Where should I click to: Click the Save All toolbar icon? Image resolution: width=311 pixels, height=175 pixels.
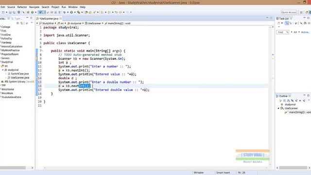14,12
